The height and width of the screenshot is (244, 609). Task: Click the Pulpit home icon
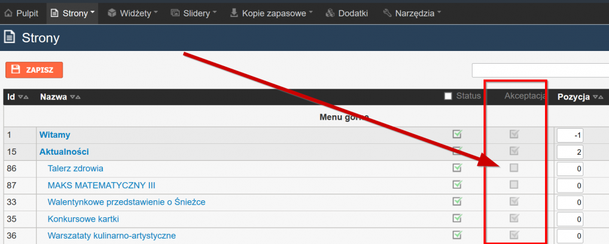[x=9, y=13]
